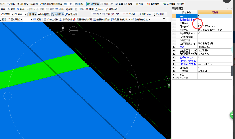Select the 点角 point-angle axis tool
The image size is (235, 139).
coord(115,14)
